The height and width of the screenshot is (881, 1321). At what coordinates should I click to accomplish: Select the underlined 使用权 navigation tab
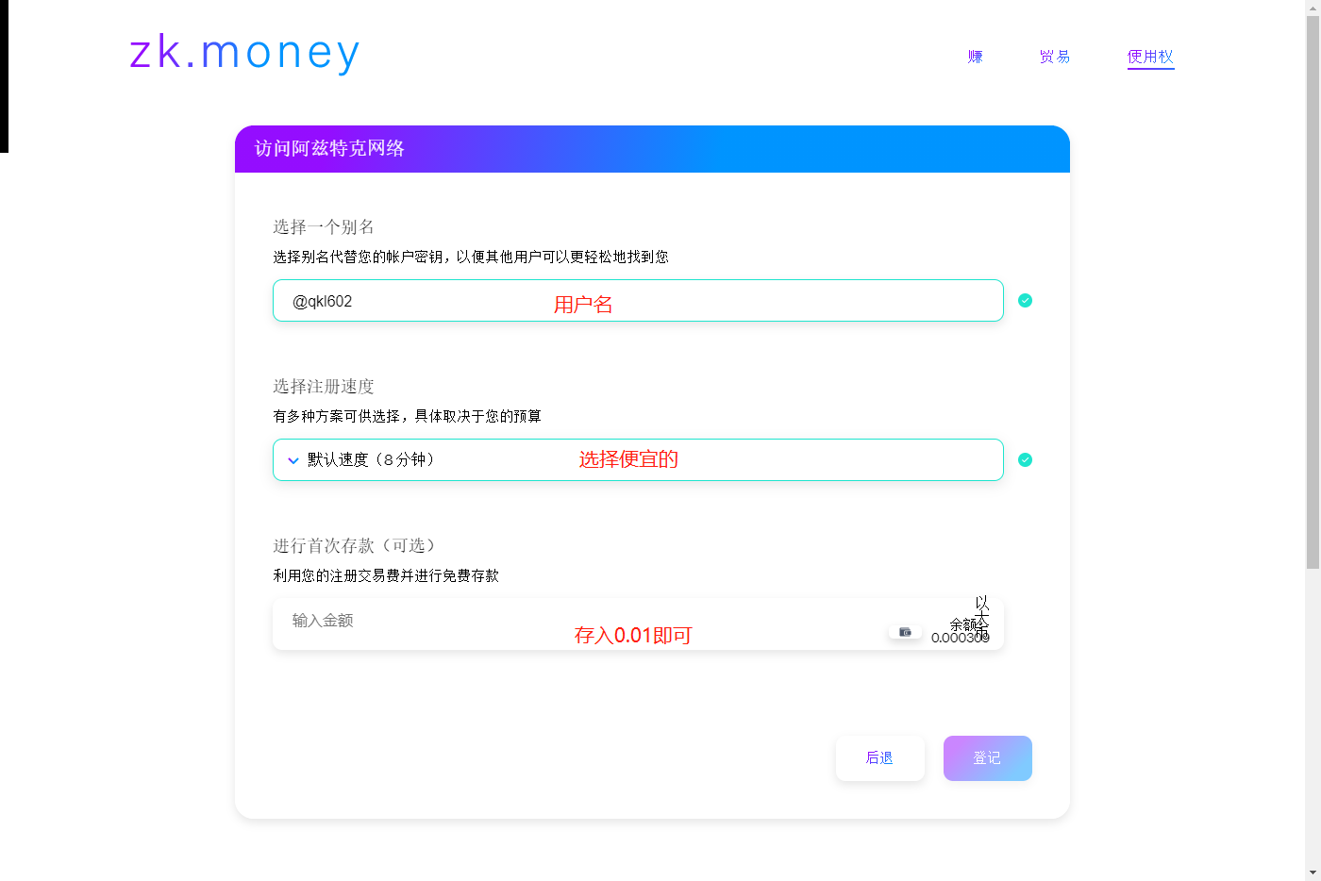(x=1150, y=58)
